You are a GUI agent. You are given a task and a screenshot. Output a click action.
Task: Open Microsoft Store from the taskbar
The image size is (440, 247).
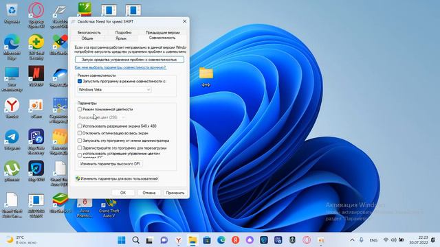tap(207, 240)
